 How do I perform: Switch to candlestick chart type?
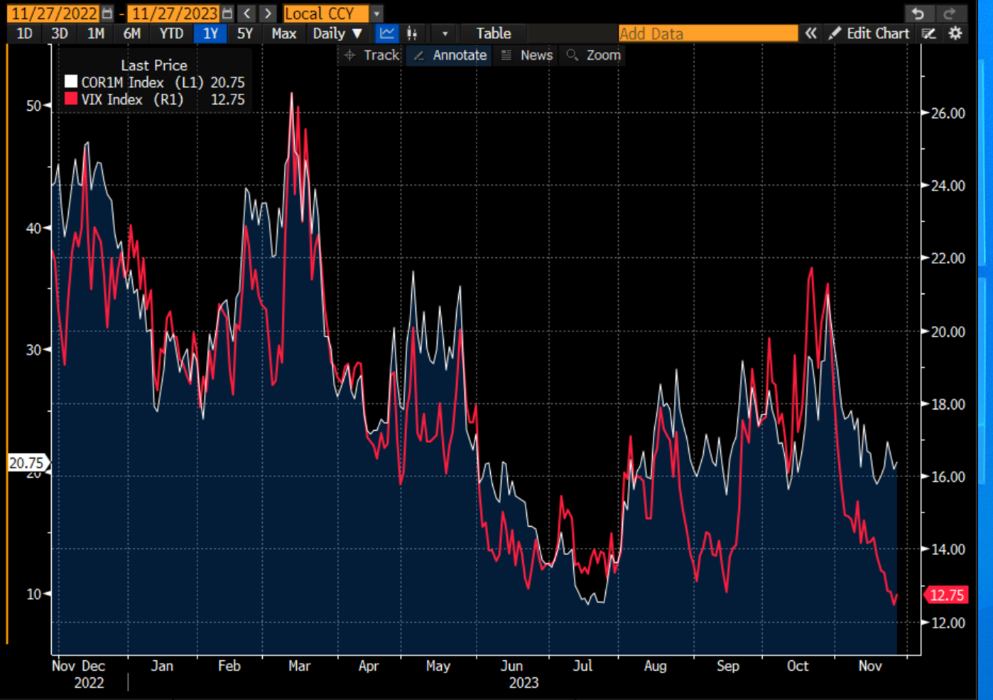tap(412, 33)
